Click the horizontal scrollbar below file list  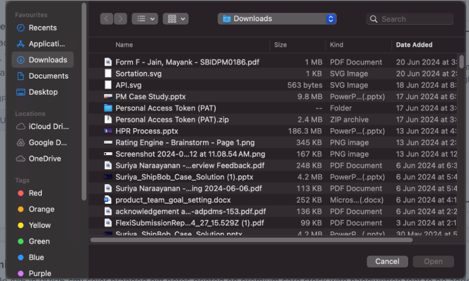pyautogui.click(x=251, y=240)
